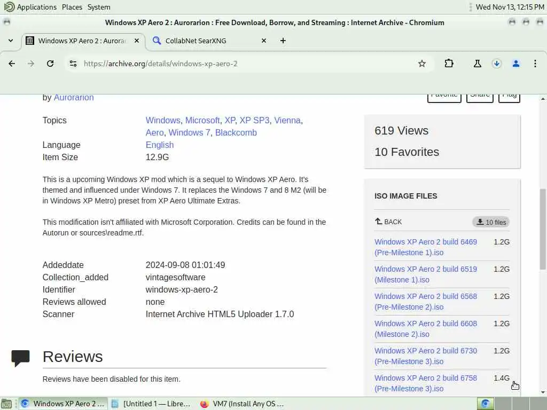Select the Windows XP Aero 2 tab
The height and width of the screenshot is (410, 547).
(x=84, y=41)
